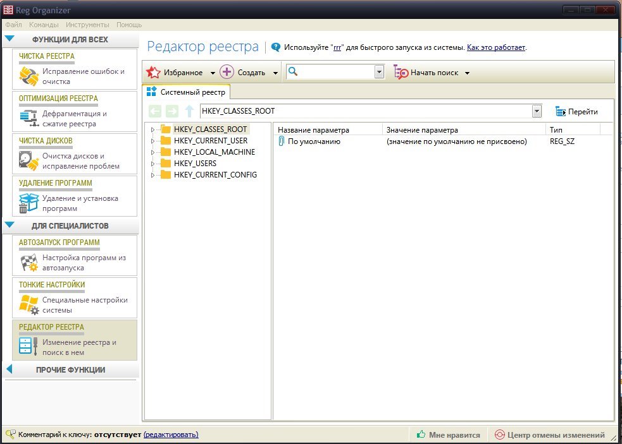Click the HKEY_CLASSES_ROOT folder icon

coord(166,129)
